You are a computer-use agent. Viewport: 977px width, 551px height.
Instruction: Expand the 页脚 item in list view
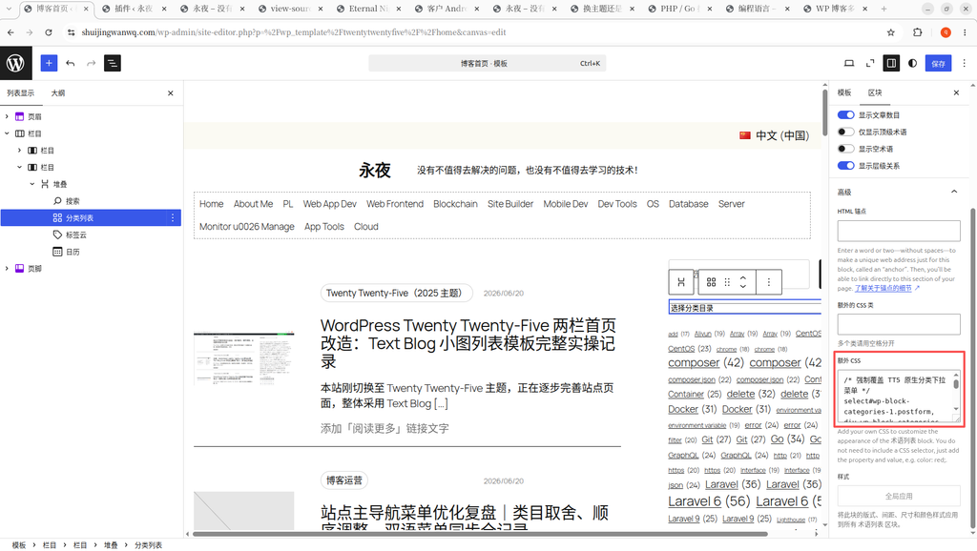tap(7, 268)
